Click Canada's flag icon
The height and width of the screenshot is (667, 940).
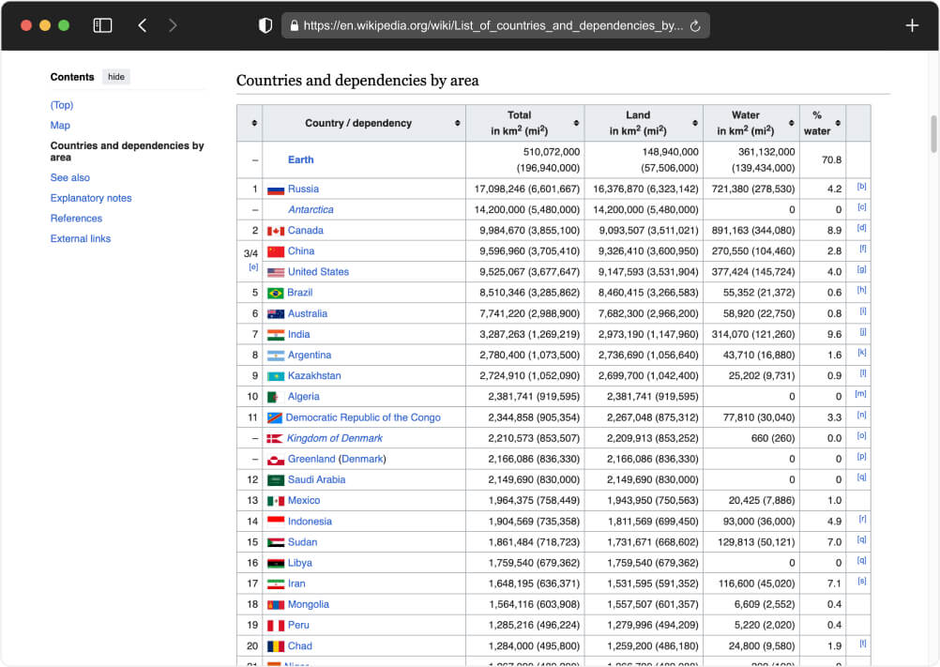[x=275, y=230]
